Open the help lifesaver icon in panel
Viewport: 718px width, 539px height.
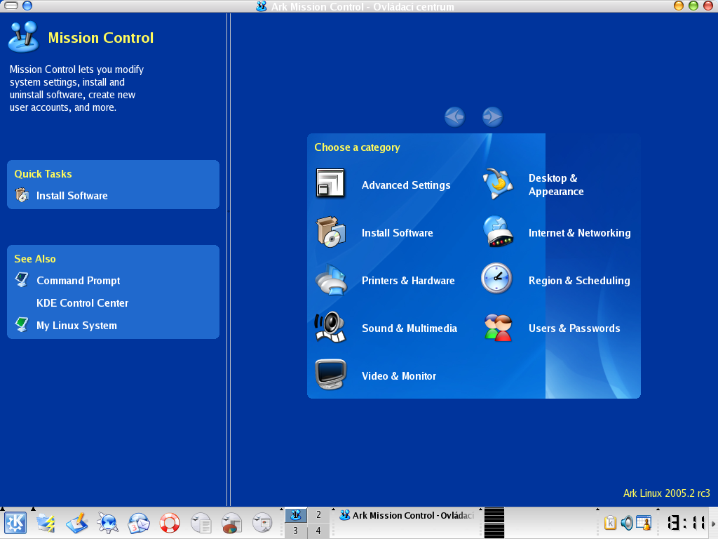[x=170, y=523]
